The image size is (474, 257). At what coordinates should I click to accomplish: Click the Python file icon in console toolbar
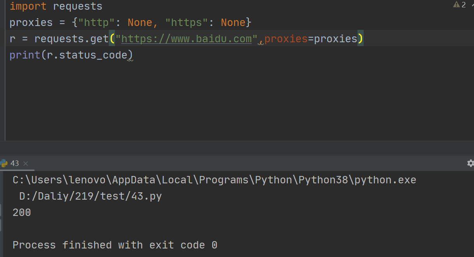4,163
